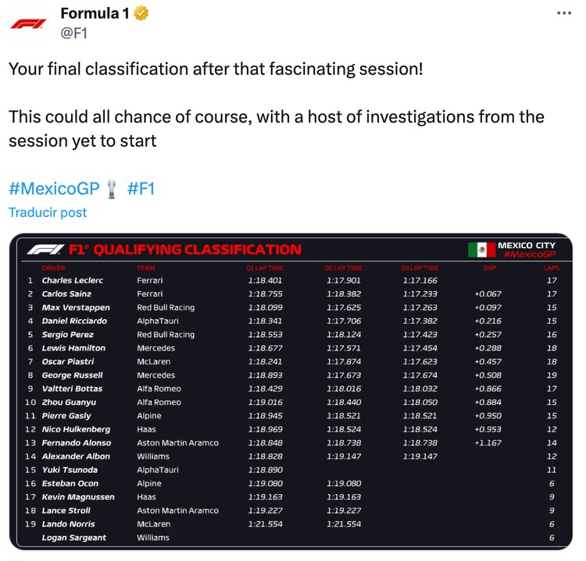This screenshot has height=561, width=586.
Task: Click the DRIVER column header
Action: (53, 268)
